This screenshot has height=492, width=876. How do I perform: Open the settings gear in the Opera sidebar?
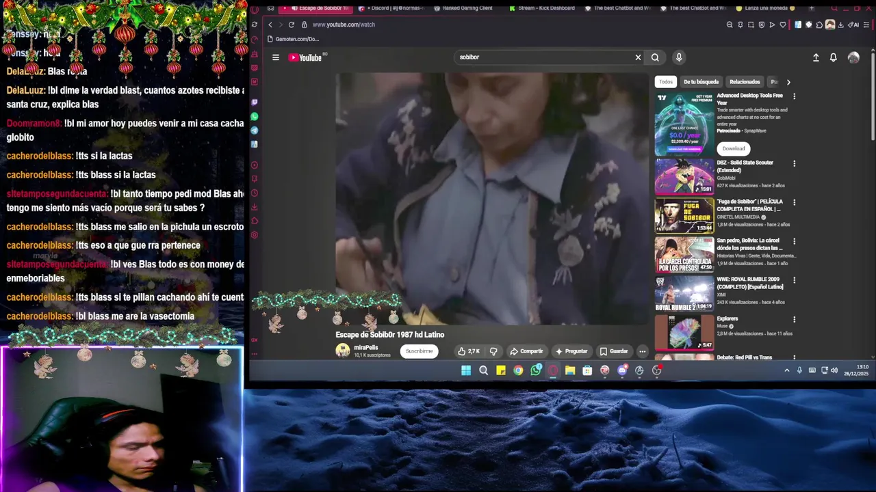point(255,235)
